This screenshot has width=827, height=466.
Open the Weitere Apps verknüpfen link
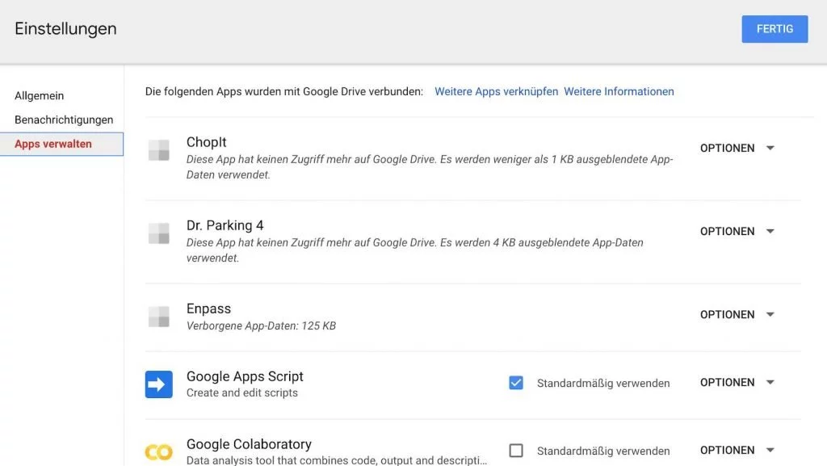[x=496, y=92]
